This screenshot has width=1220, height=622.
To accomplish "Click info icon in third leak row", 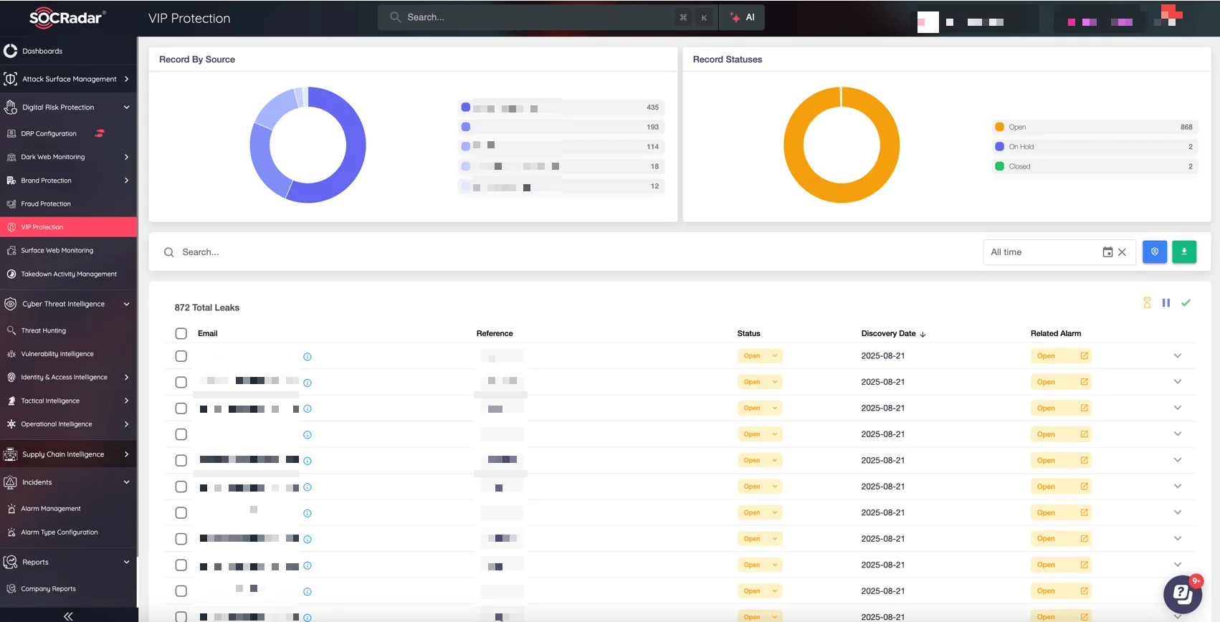I will click(308, 409).
